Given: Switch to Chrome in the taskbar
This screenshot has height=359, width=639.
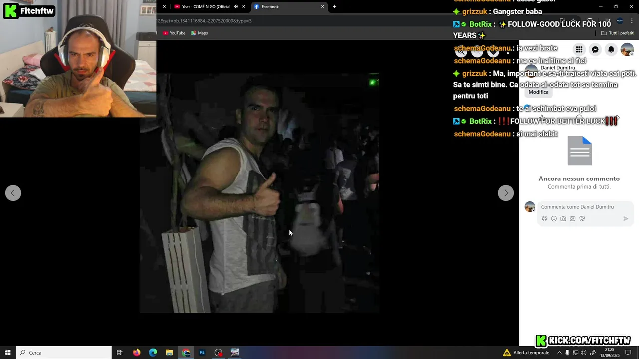Looking at the screenshot, I should [186, 353].
